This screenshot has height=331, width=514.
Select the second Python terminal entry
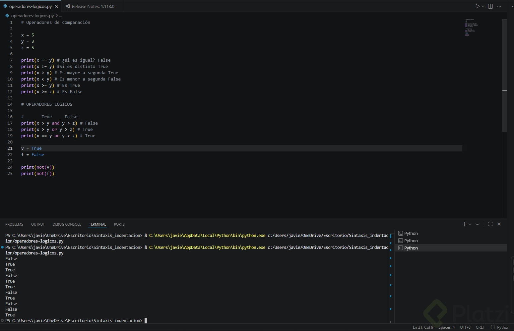(411, 241)
